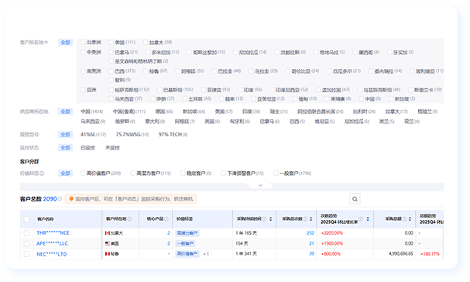This screenshot has height=282, width=470.
Task: Click purchase count 21 in APE row
Action: [312, 243]
